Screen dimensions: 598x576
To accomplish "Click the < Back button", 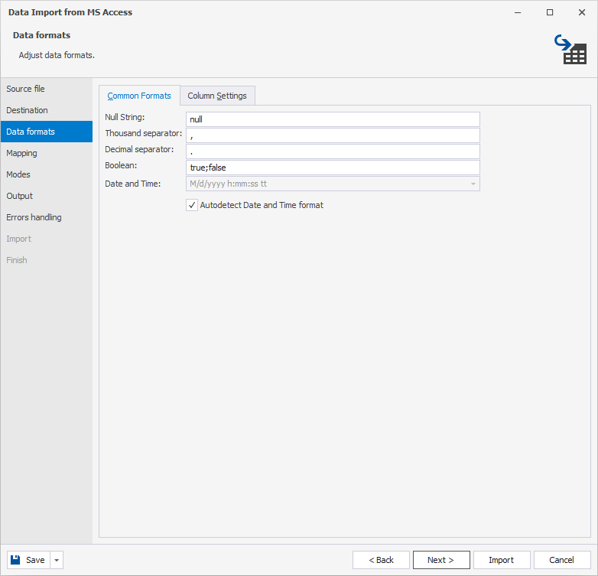I will (381, 560).
